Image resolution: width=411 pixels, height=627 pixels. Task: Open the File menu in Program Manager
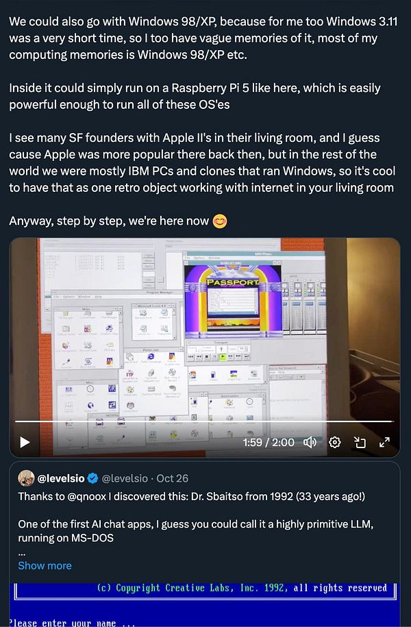57,298
